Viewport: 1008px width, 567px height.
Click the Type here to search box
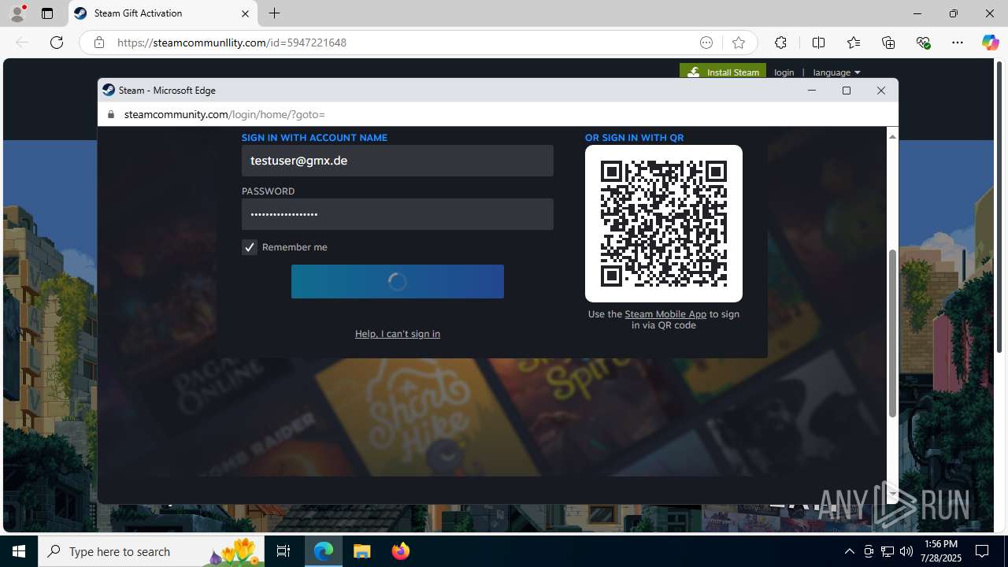152,551
